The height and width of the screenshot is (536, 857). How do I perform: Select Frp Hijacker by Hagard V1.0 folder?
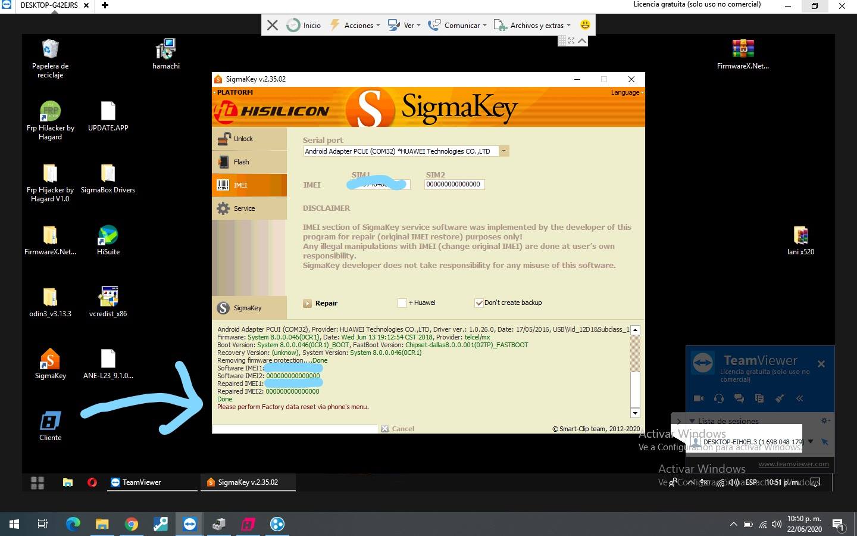(x=50, y=183)
